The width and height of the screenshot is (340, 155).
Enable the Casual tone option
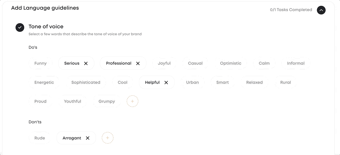pyautogui.click(x=195, y=63)
